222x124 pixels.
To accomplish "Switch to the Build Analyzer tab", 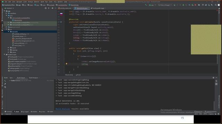I will 34,78.
